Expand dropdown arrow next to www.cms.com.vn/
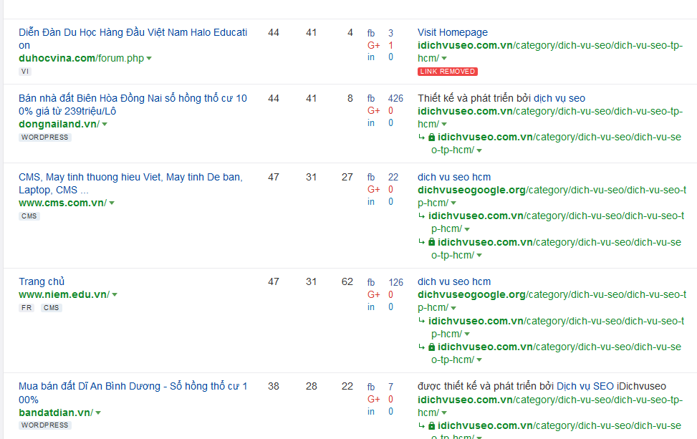The height and width of the screenshot is (439, 697). [112, 203]
